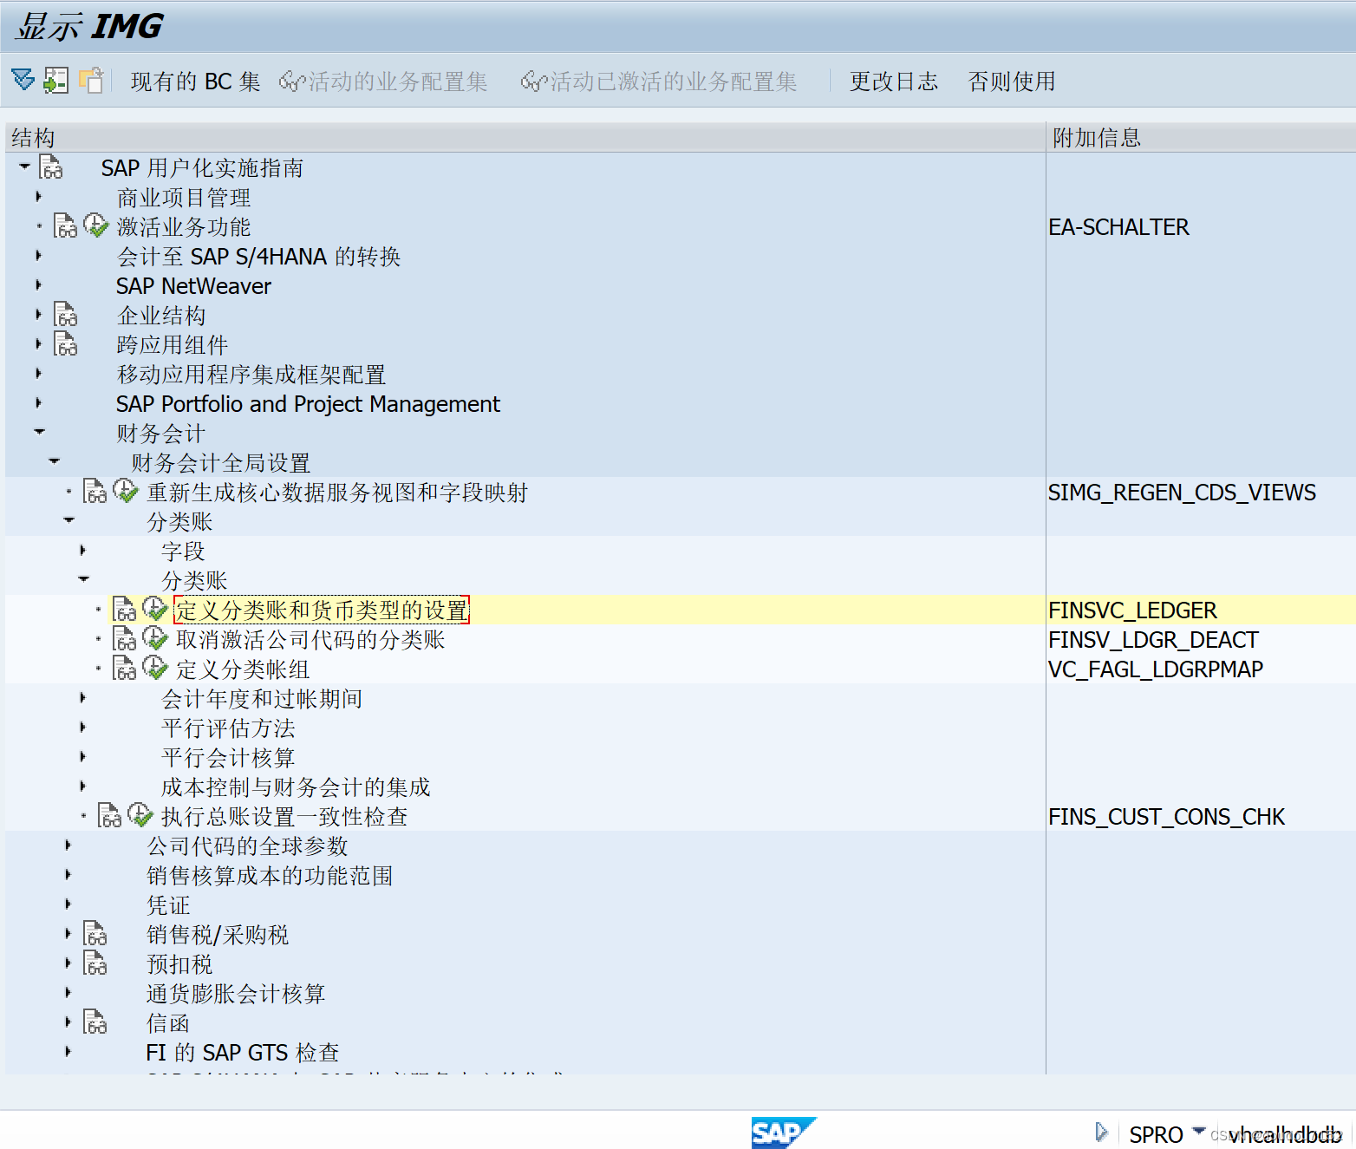
Task: Expand 通货膨胀会计核算 node
Action: point(68,993)
